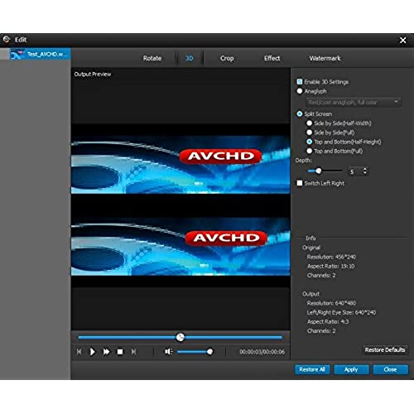Click the lower AVCHD output preview image
Image resolution: width=414 pixels, height=414 pixels.
(x=181, y=246)
